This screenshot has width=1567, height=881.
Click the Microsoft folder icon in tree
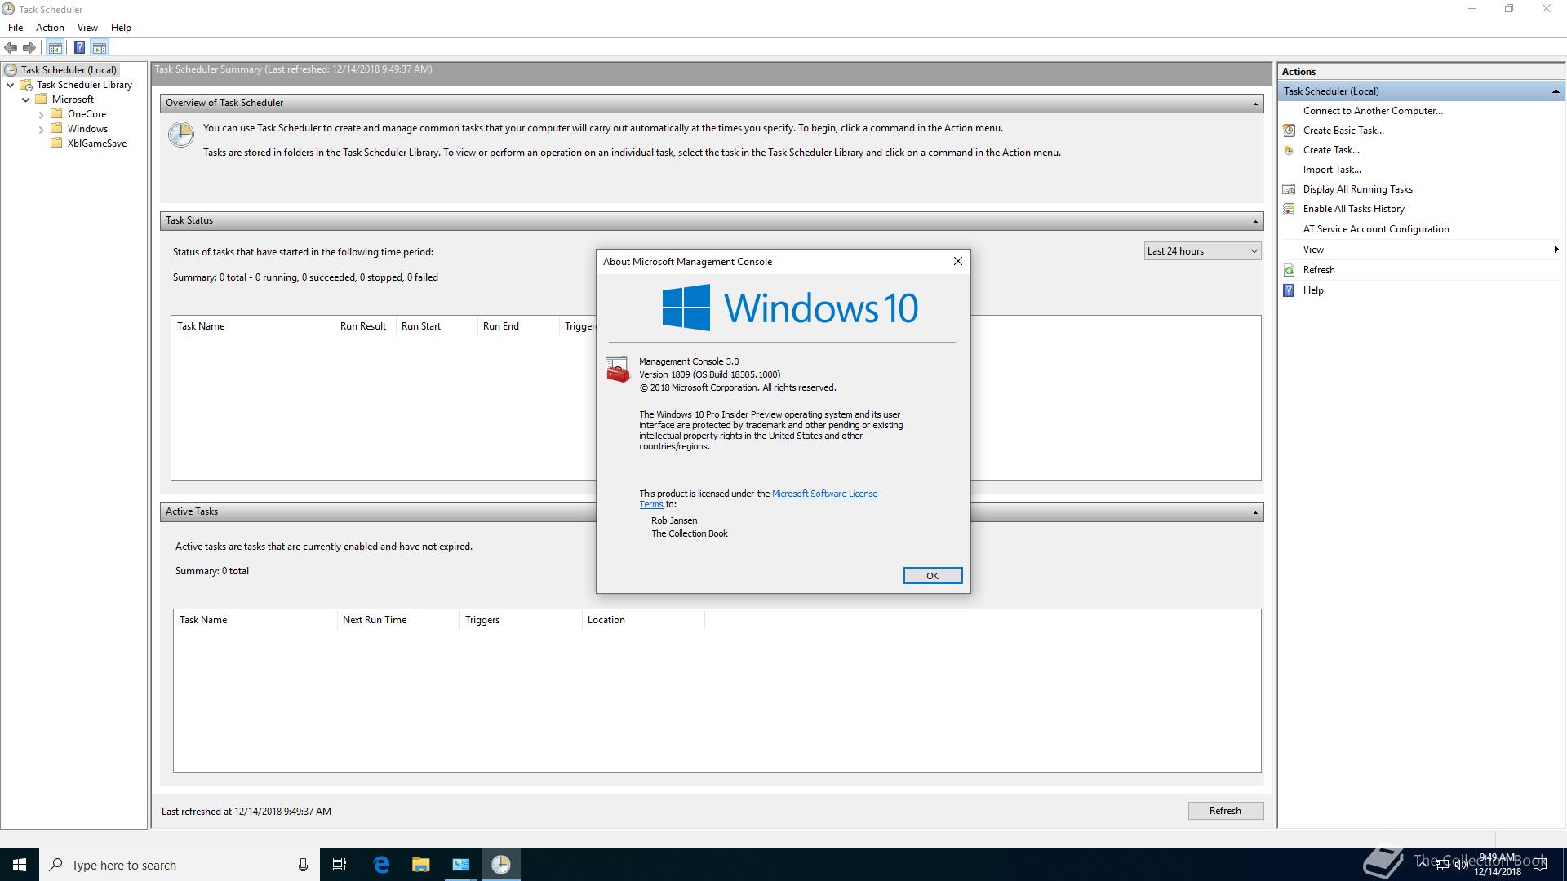tap(41, 100)
